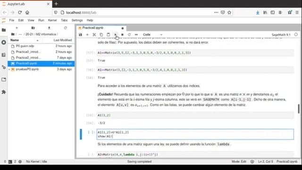The width and height of the screenshot is (302, 170).
Task: Click the No Kernel | Idle status item
Action: tap(36, 161)
